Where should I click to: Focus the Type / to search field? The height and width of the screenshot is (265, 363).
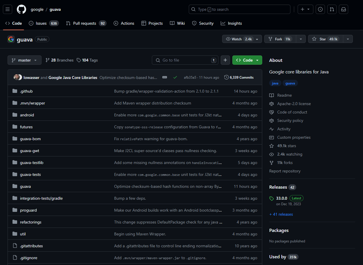click(240, 9)
